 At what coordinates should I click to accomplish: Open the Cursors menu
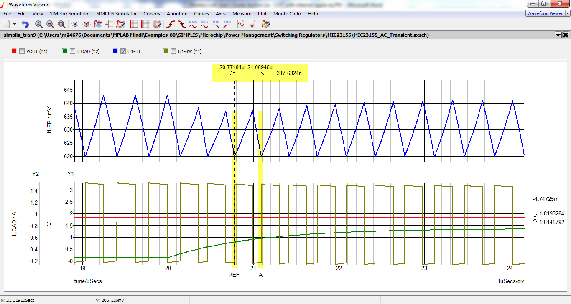pos(152,14)
